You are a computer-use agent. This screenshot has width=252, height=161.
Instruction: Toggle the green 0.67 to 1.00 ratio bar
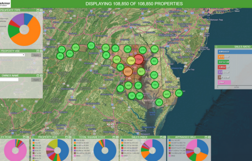tap(223, 62)
